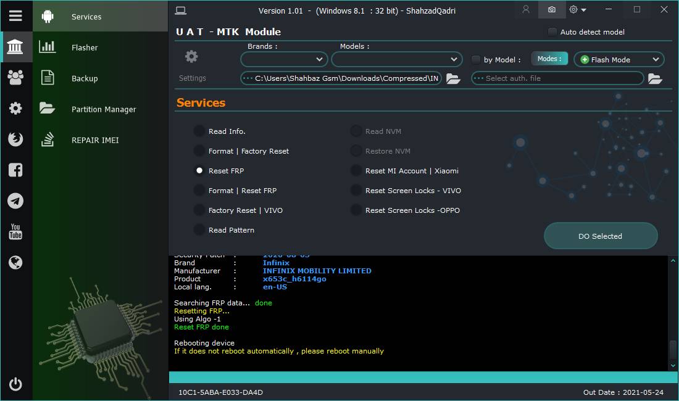Click the DO Selected button
Viewport: 679px width, 401px height.
click(601, 236)
